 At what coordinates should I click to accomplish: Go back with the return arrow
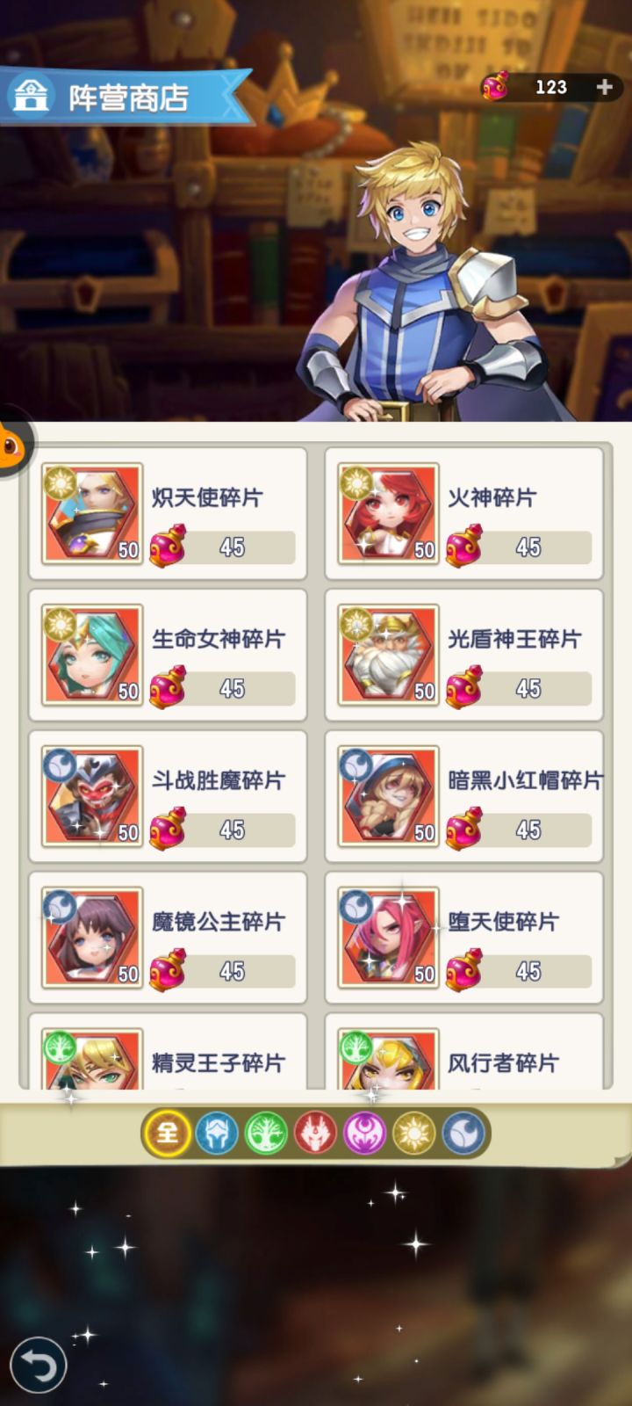pos(38,1365)
